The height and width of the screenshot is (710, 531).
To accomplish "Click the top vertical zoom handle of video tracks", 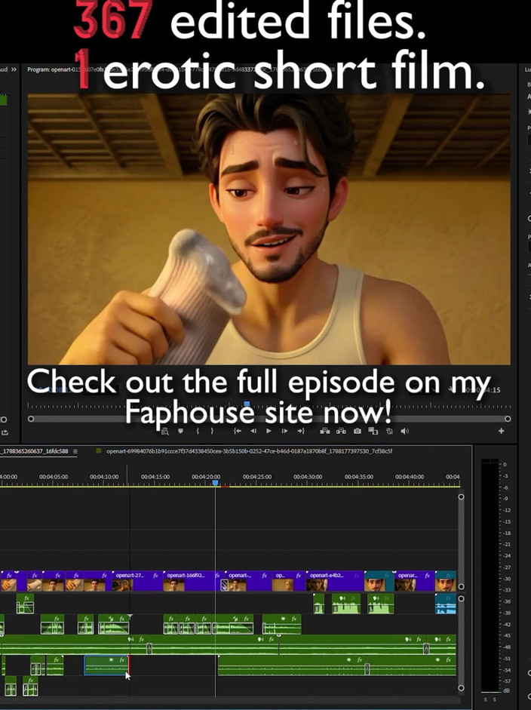I will (461, 496).
